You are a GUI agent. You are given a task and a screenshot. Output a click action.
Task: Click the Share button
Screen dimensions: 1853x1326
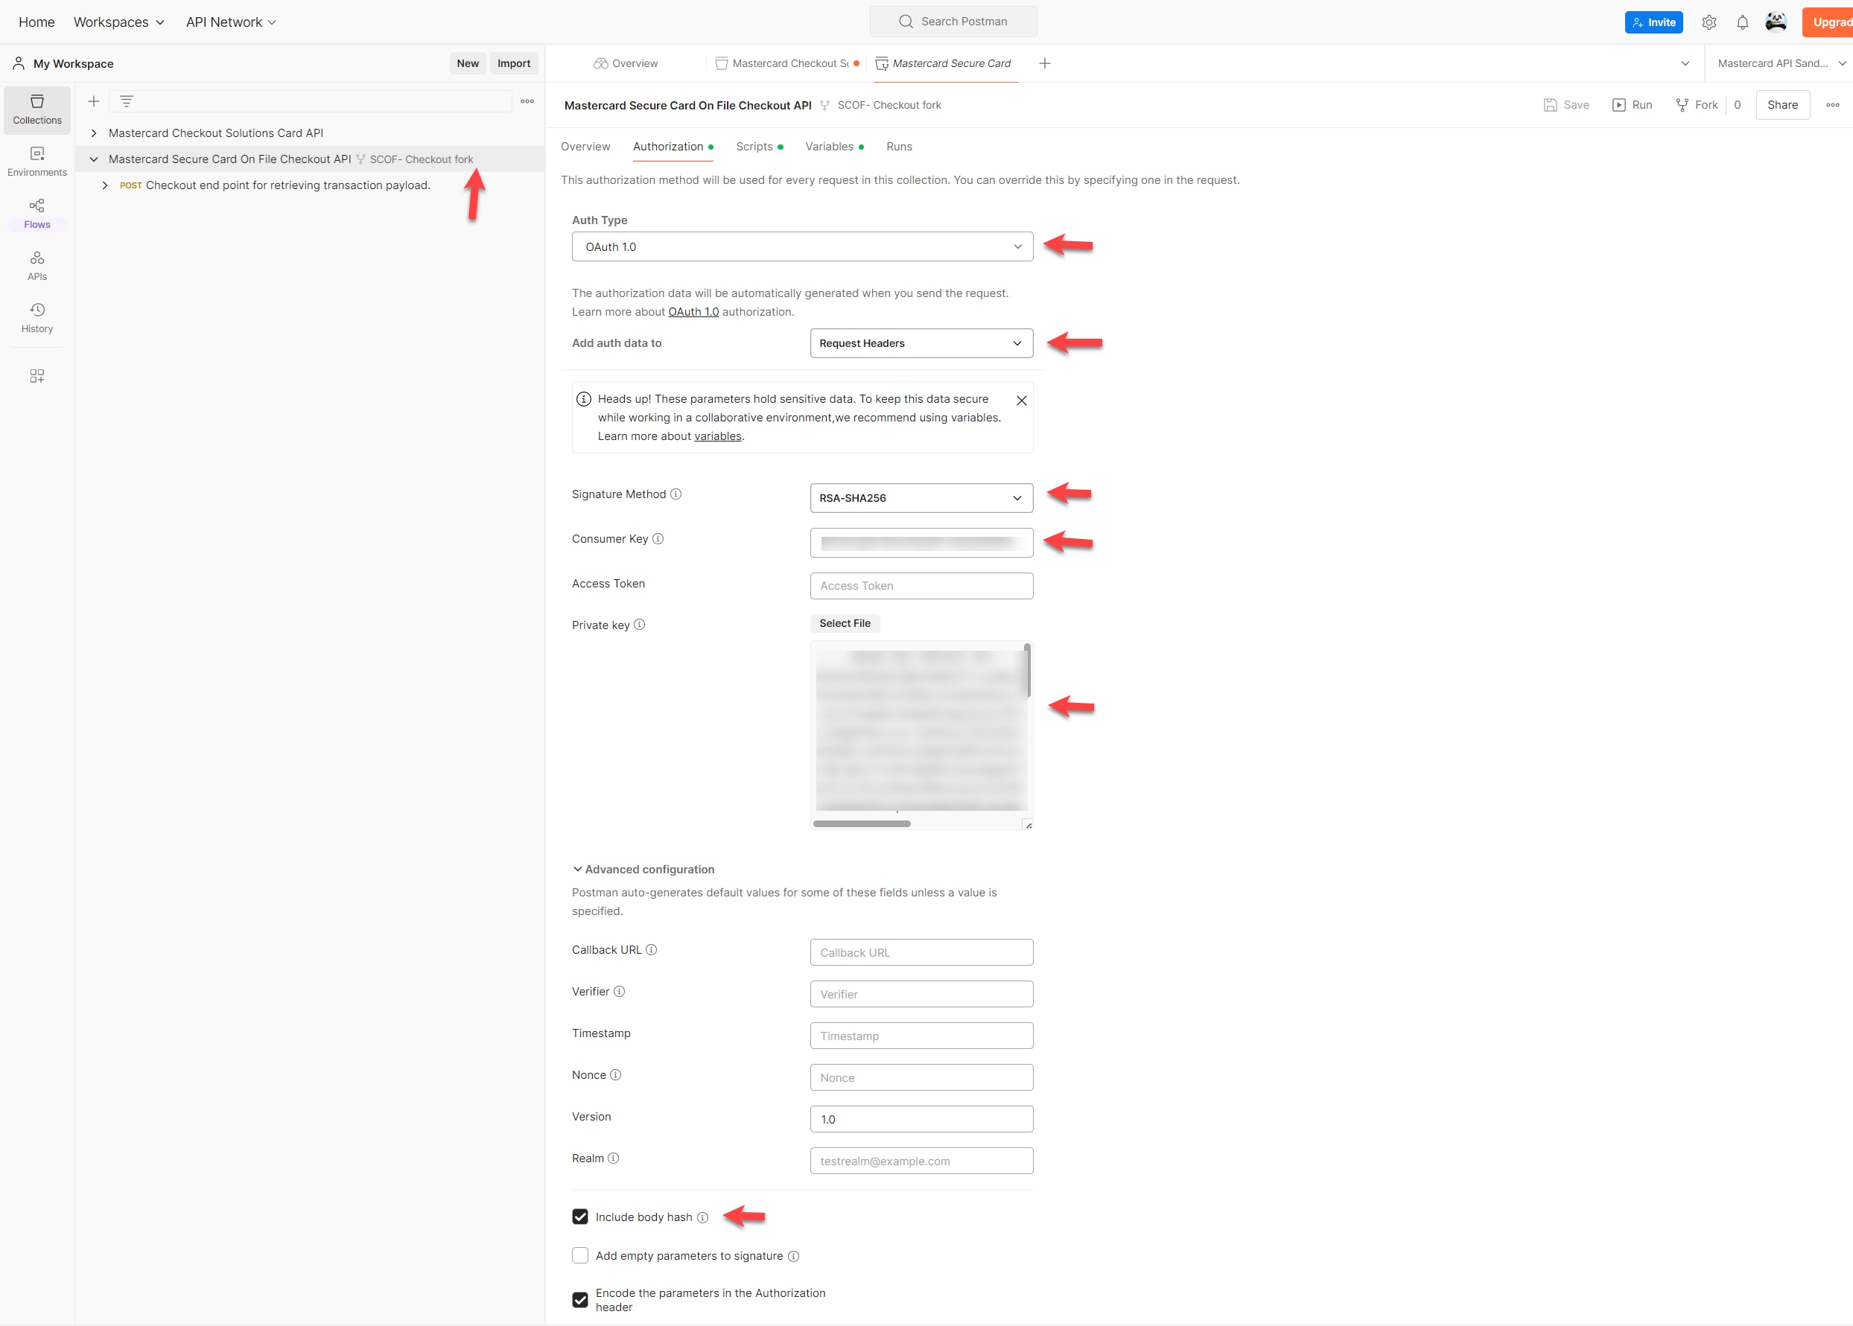1783,105
